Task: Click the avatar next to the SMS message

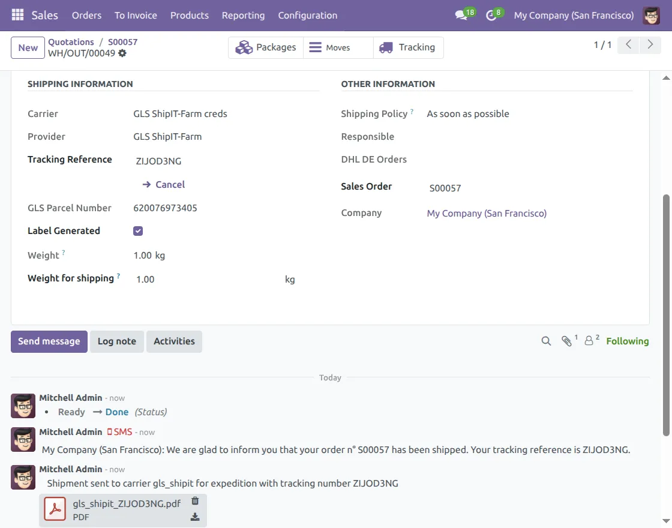Action: click(x=23, y=440)
